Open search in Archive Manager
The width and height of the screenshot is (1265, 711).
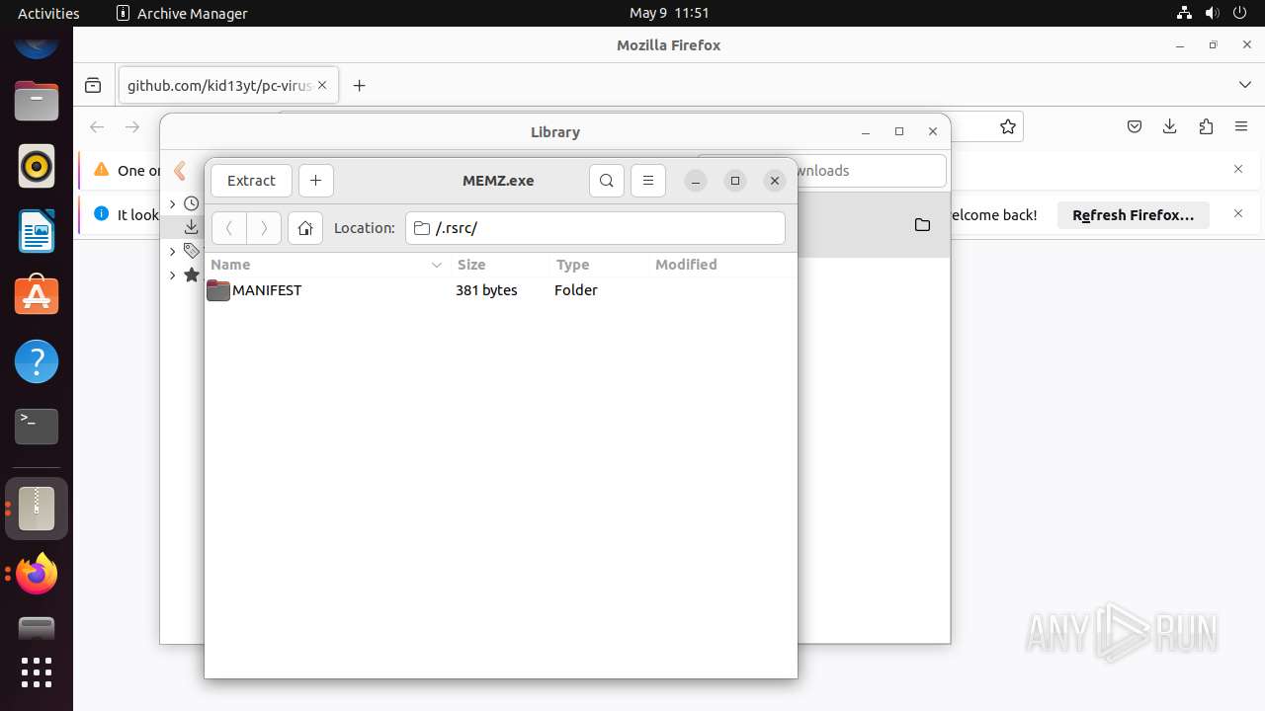tap(607, 181)
